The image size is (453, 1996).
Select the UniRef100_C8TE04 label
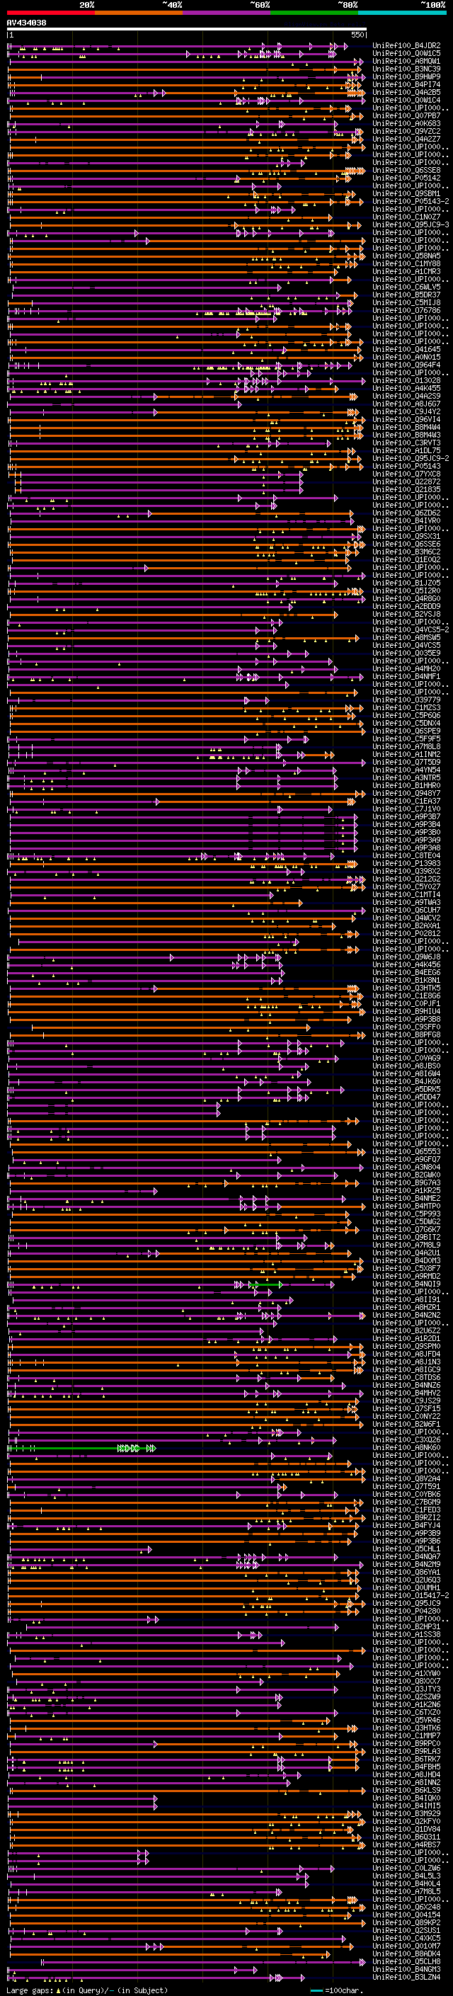coord(406,855)
